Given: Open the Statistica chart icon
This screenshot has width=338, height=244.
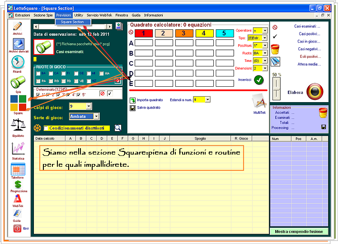Looking at the screenshot, I should [19, 149].
